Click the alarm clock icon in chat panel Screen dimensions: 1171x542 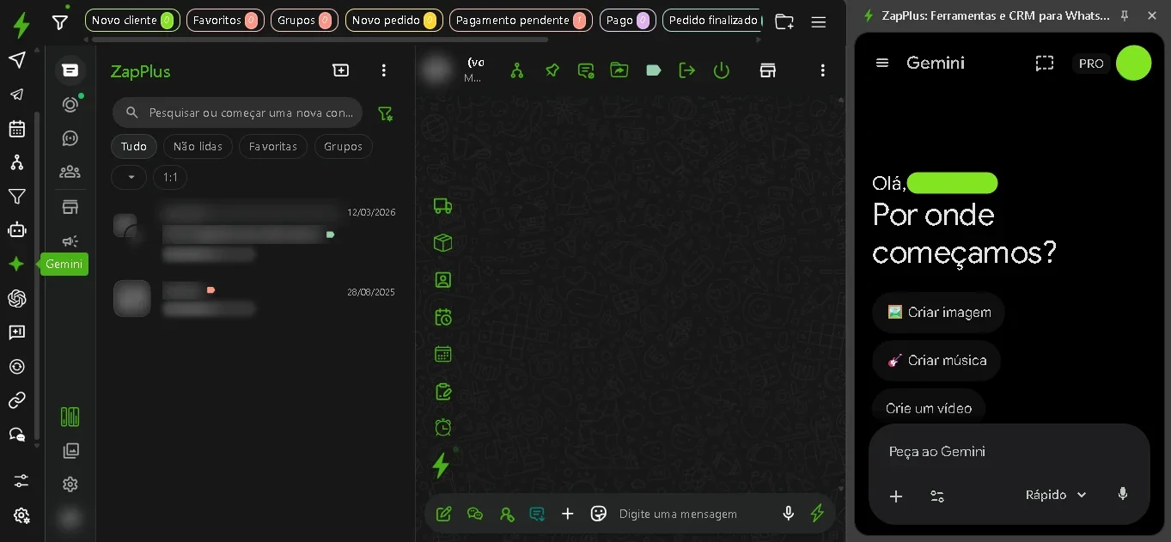tap(443, 427)
